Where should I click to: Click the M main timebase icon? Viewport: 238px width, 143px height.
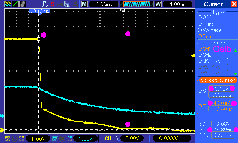point(84,4)
